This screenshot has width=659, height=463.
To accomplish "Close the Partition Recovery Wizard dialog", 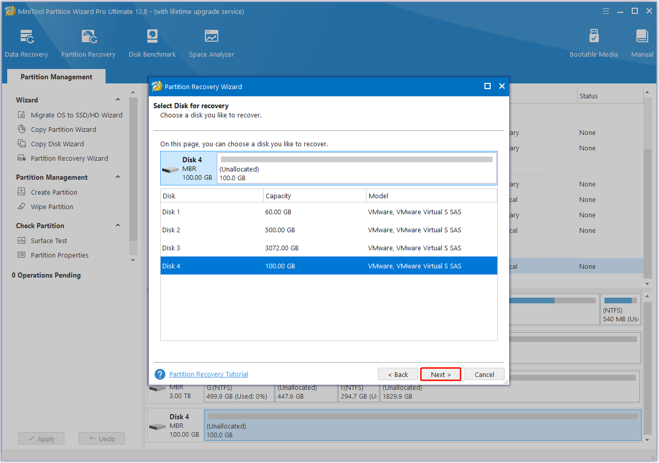I will click(502, 87).
